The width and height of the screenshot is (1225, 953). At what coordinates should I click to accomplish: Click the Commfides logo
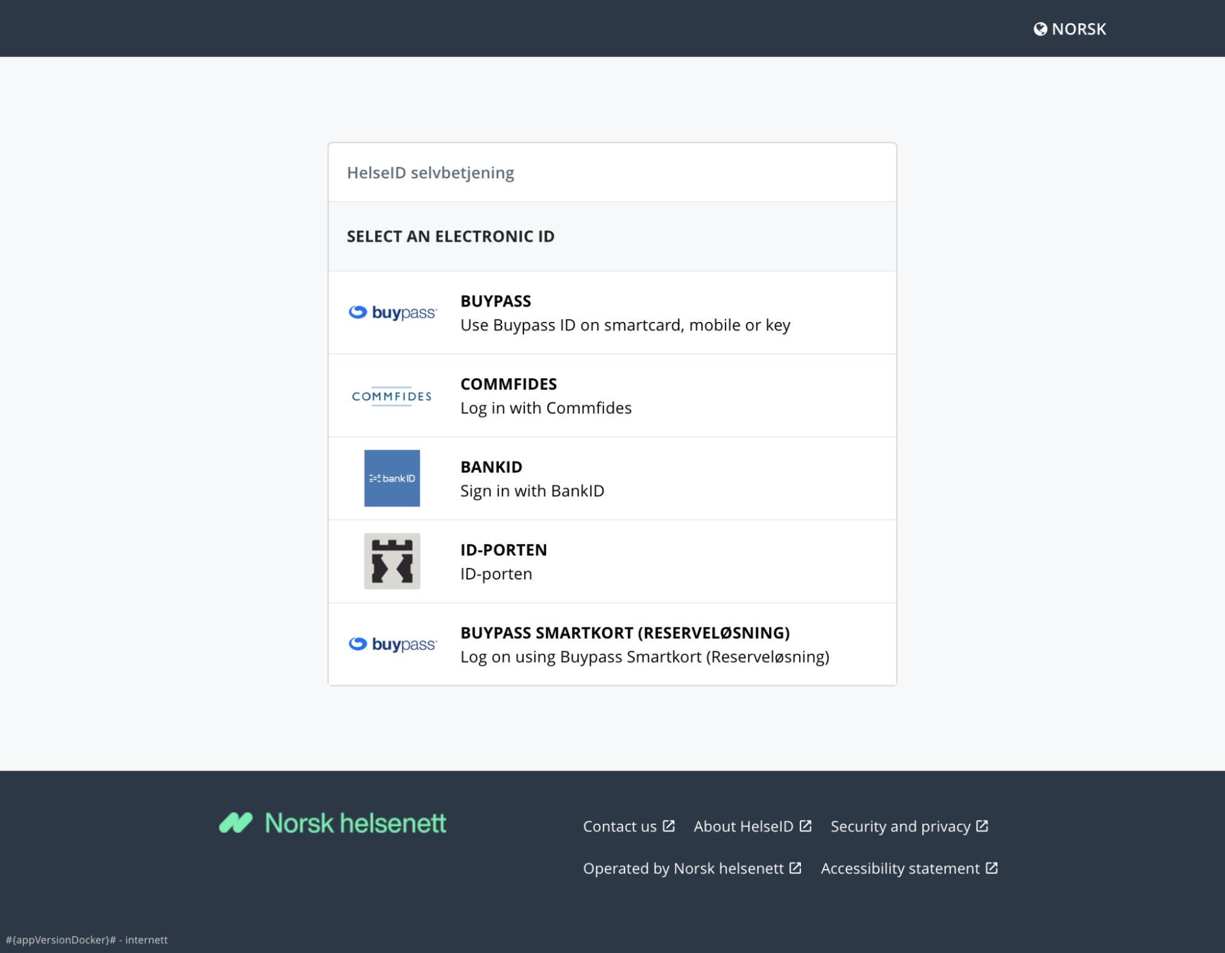tap(392, 396)
